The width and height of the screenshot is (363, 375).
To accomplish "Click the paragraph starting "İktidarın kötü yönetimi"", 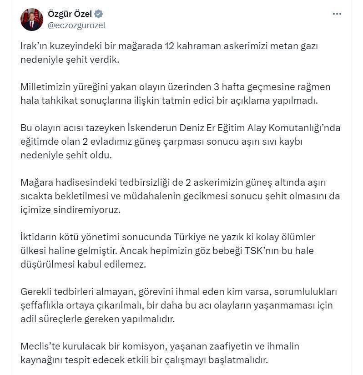I will point(168,250).
